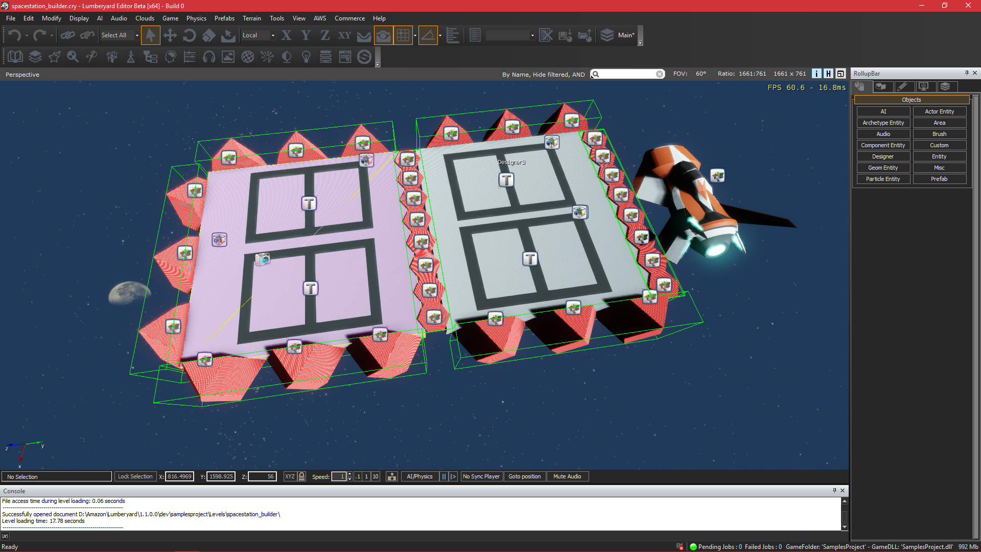Viewport: 981px width, 552px height.
Task: Select the Rotate tool
Action: click(x=189, y=35)
